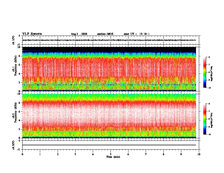Click time axis tick label "2"
The width and height of the screenshot is (224, 173).
(x=58, y=154)
